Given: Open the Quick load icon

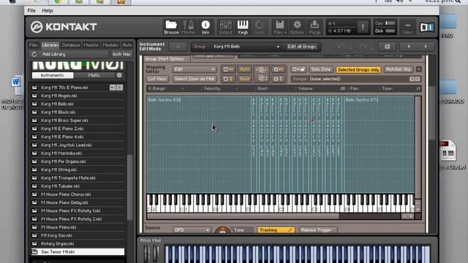Looking at the screenshot, I should click(x=259, y=27).
